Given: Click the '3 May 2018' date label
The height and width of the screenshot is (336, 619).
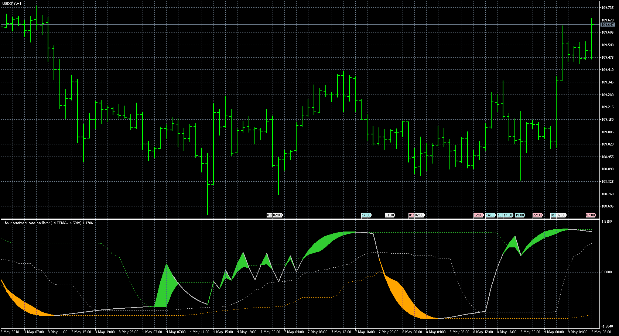Looking at the screenshot, I should [10, 332].
